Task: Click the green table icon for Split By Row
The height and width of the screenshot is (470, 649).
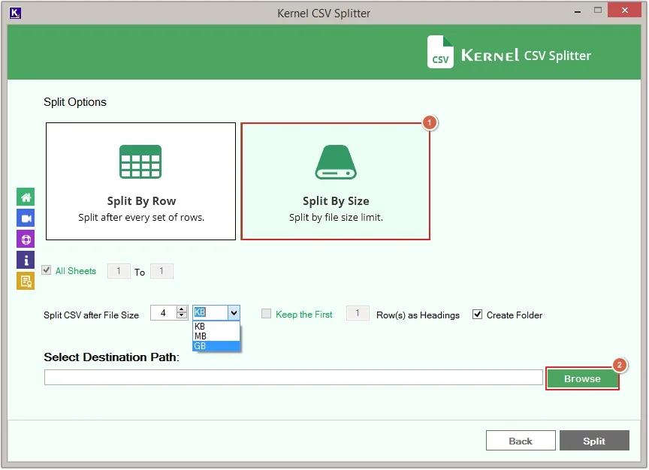Action: (x=140, y=161)
